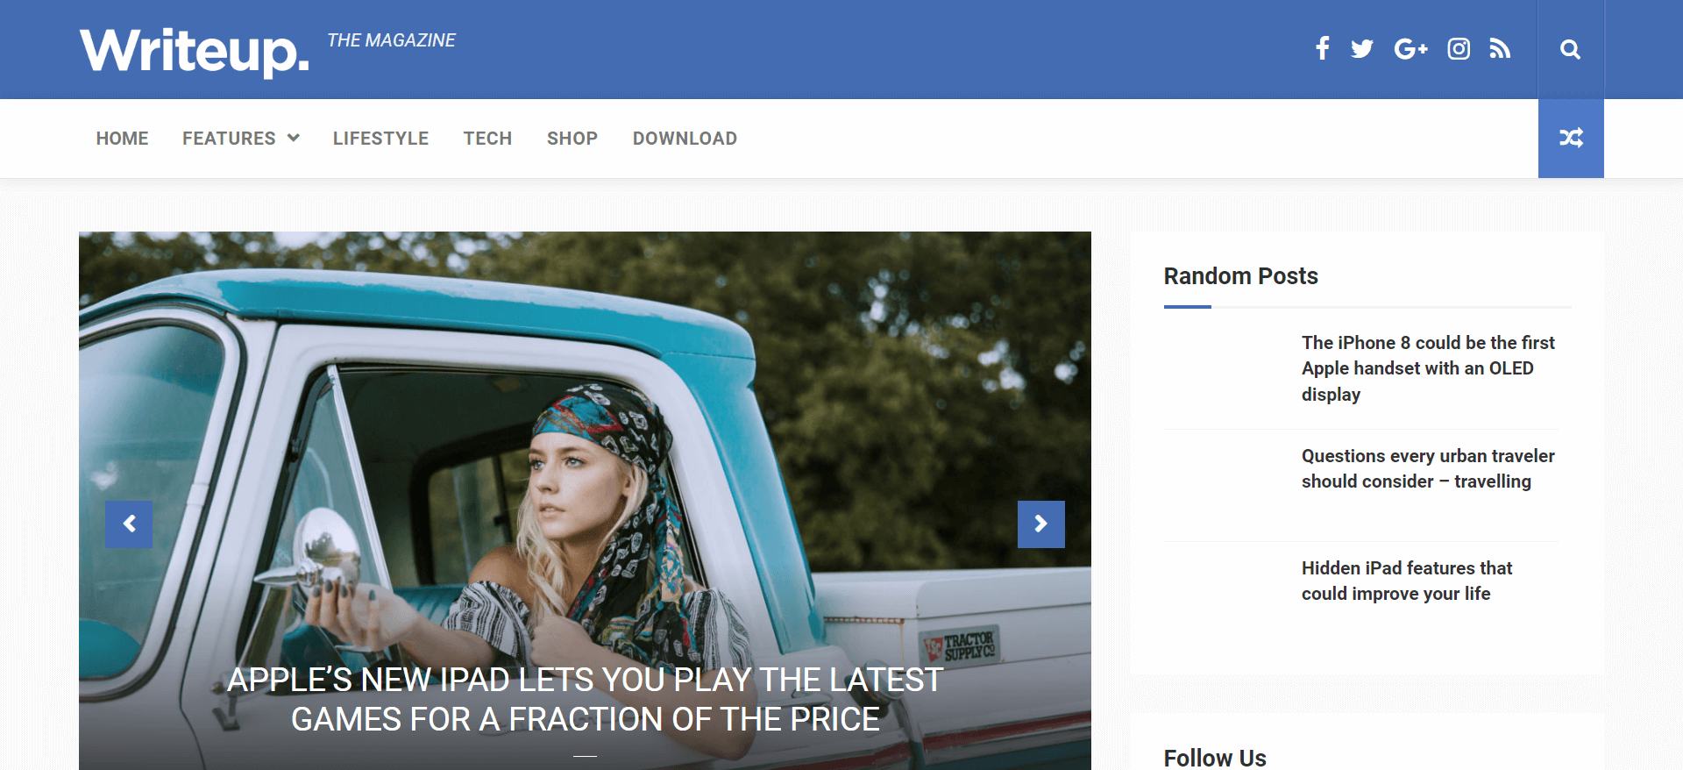Click the Follow Us heading
The width and height of the screenshot is (1683, 770).
[x=1215, y=758]
